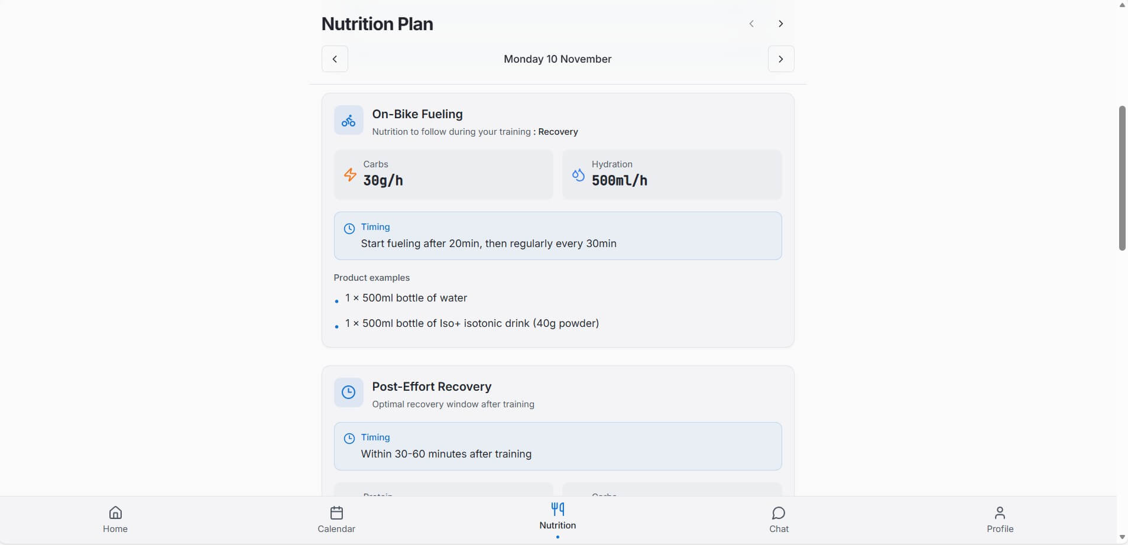Click the Home icon in bottom navigation

pyautogui.click(x=115, y=512)
